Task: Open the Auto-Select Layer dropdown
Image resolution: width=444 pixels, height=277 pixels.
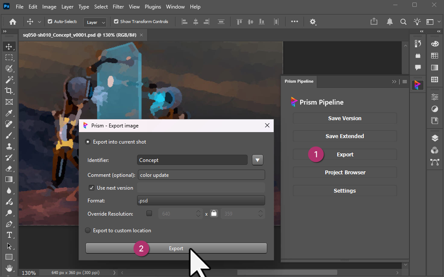Action: tap(95, 22)
